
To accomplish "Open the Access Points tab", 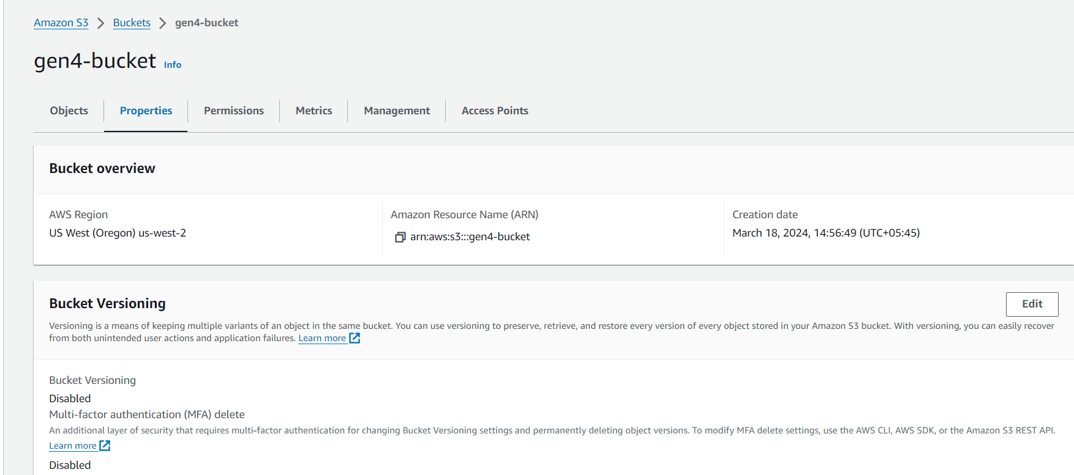I will 495,111.
